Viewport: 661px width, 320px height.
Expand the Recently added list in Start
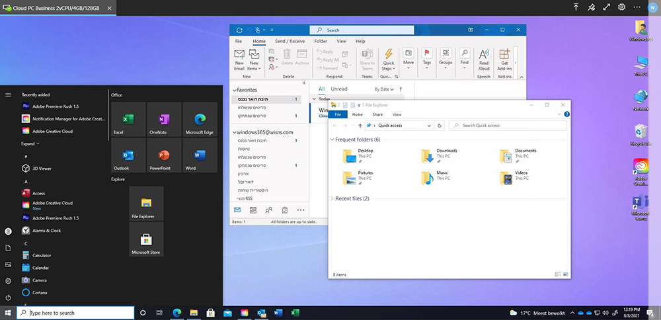30,143
